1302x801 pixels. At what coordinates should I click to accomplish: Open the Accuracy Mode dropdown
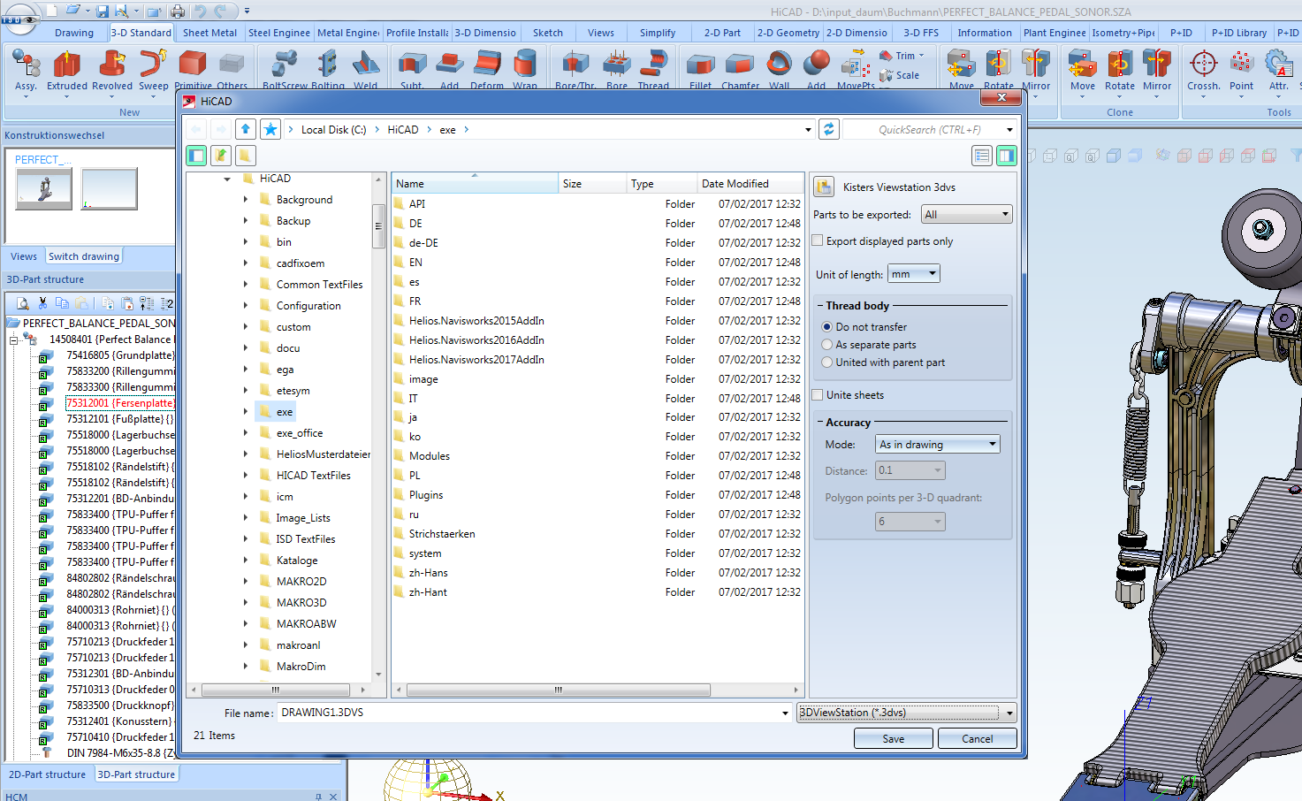click(x=937, y=445)
